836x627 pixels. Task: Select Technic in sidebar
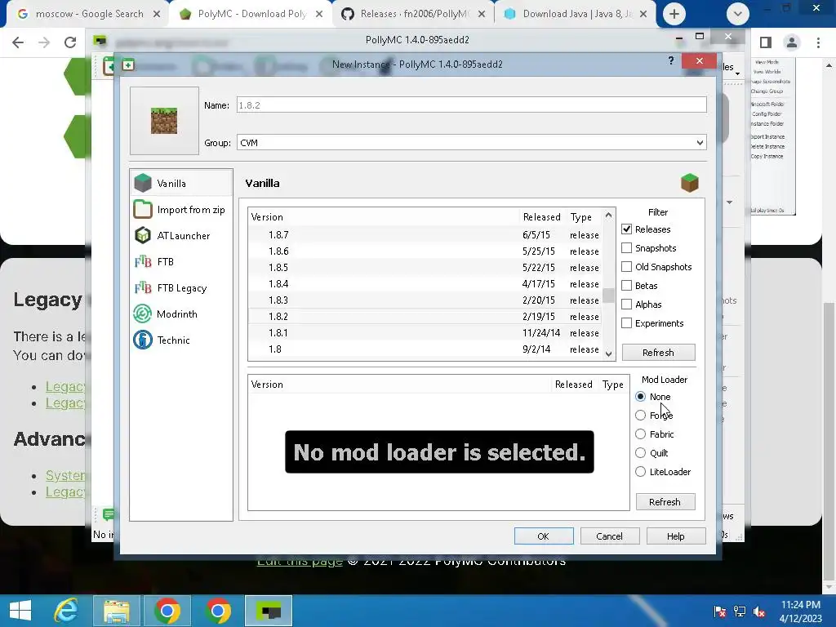(x=181, y=340)
